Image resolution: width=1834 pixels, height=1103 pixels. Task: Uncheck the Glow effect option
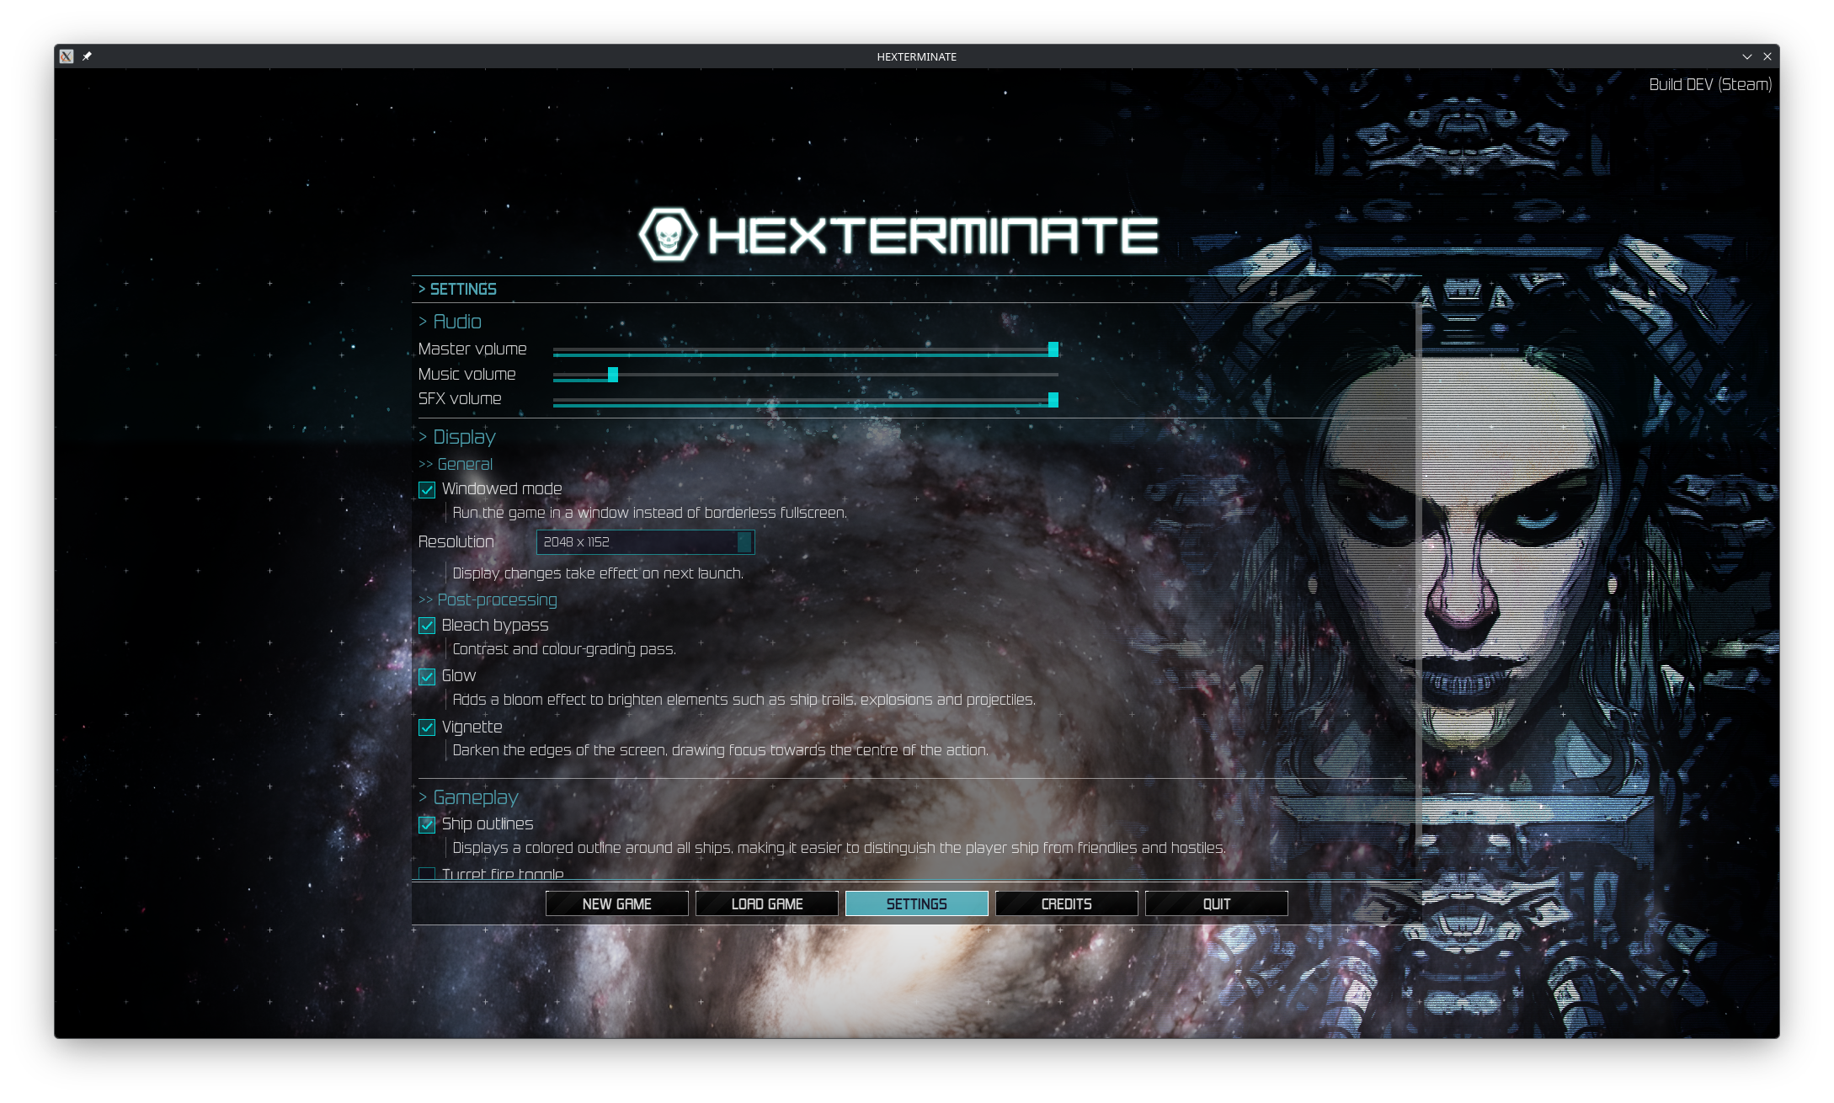tap(427, 676)
